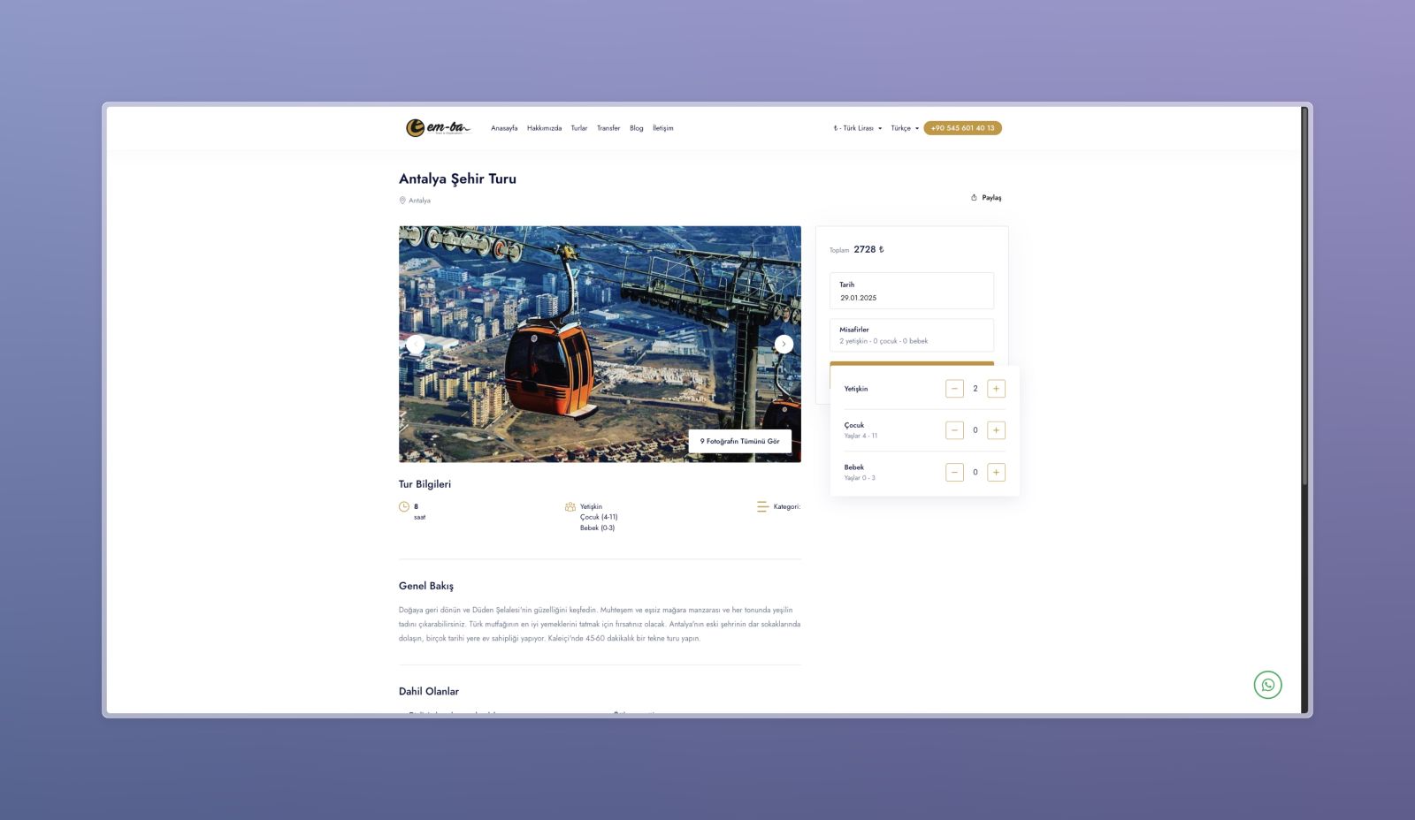Click the page vertical scrollbar
This screenshot has width=1415, height=820.
point(1304,353)
